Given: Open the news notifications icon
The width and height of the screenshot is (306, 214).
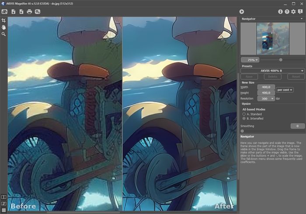Looking at the screenshot, I should [x=300, y=12].
